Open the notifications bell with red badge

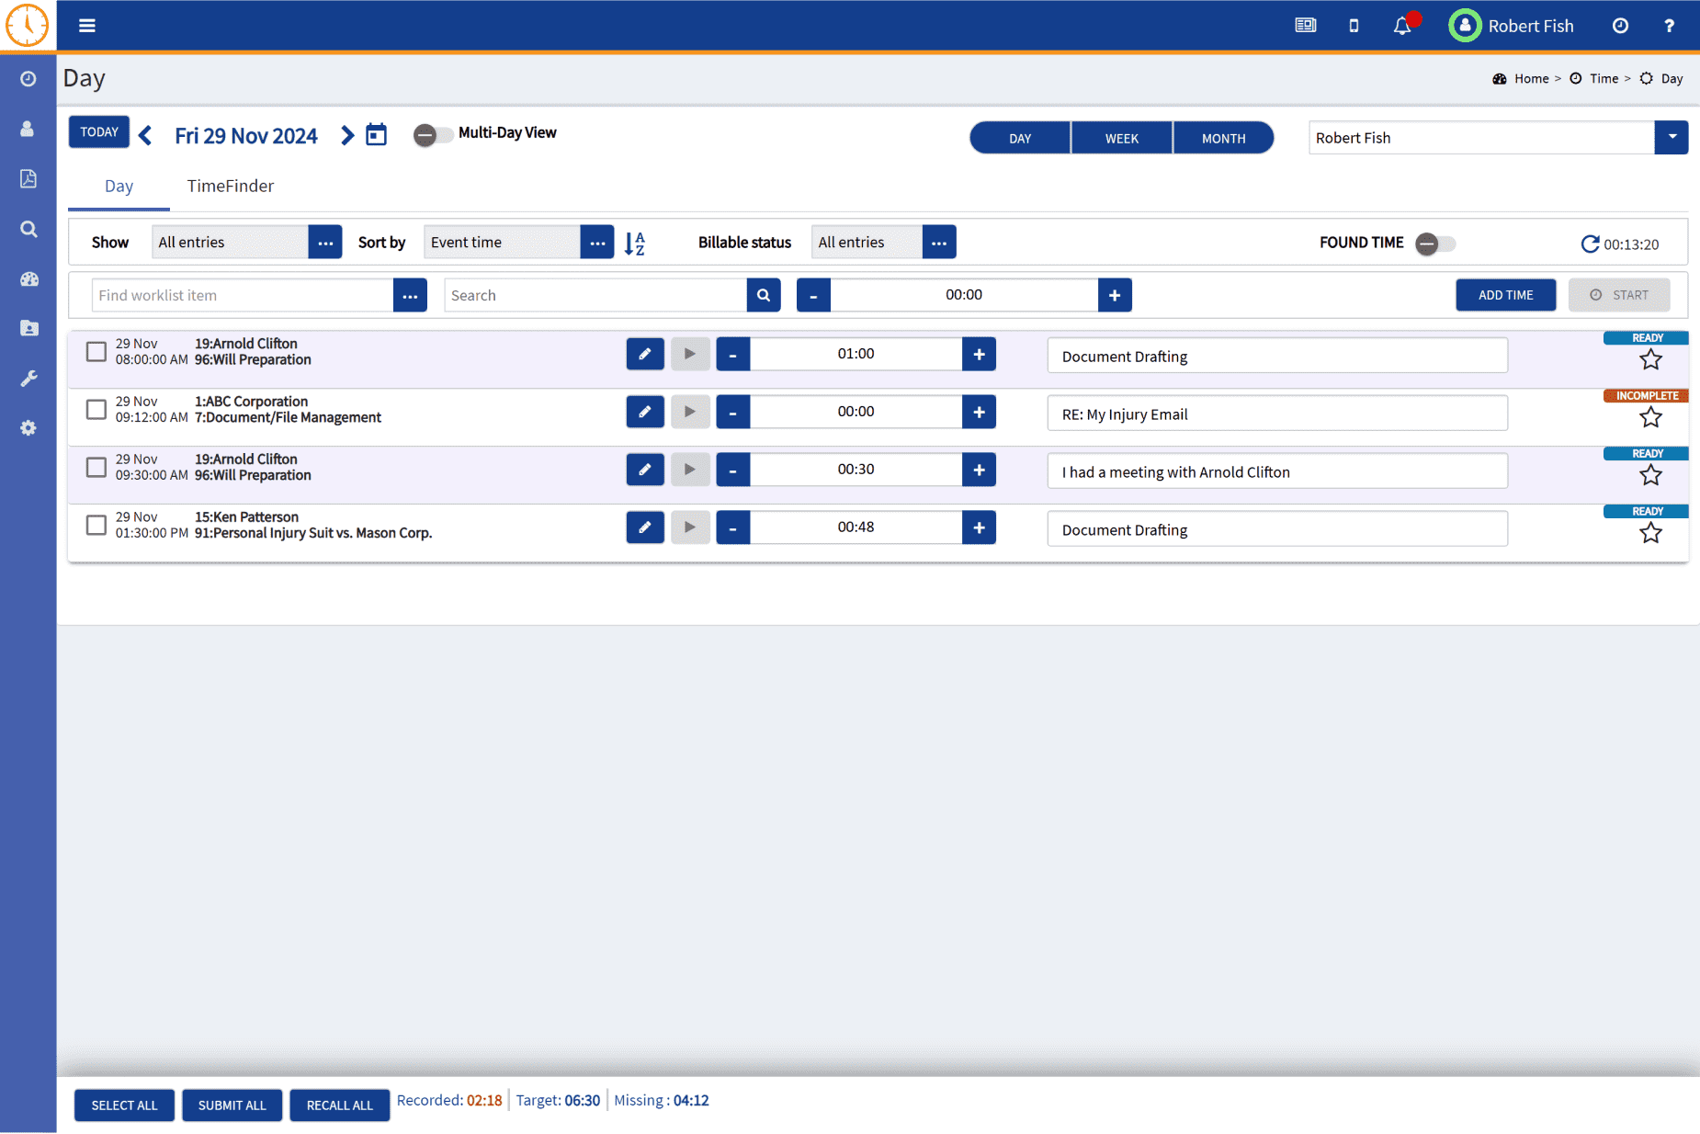point(1400,26)
